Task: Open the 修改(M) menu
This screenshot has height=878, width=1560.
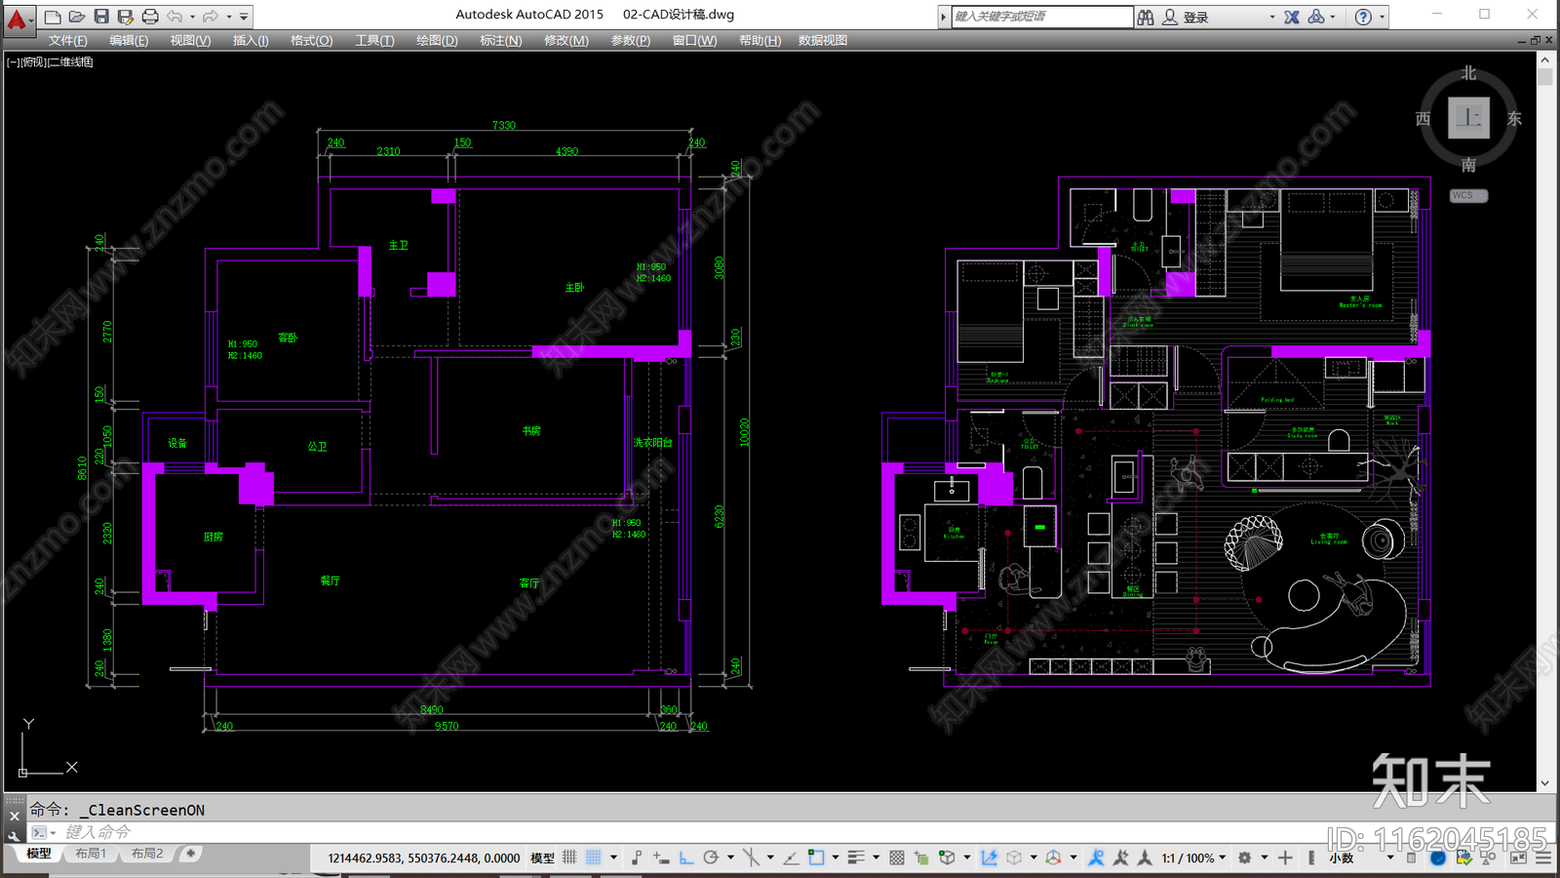Action: [x=565, y=40]
